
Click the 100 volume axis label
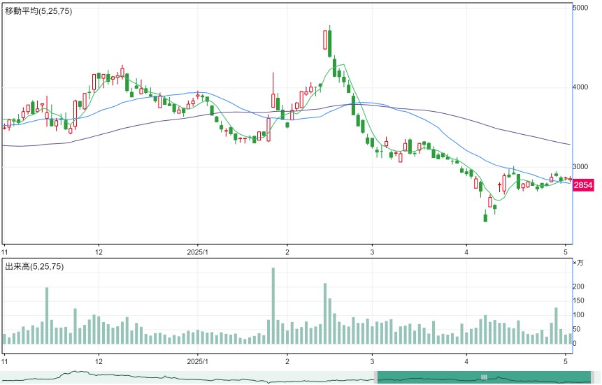click(x=579, y=315)
